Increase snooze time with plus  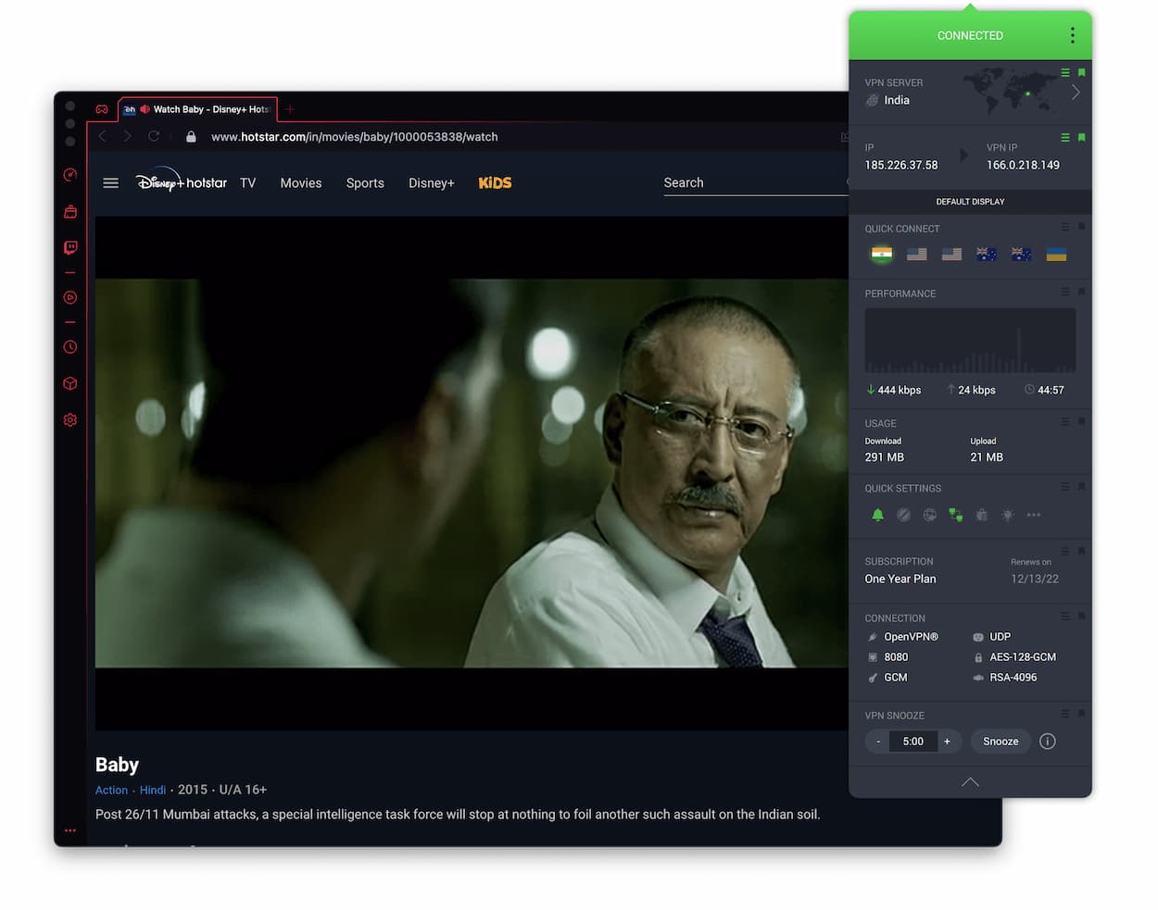coord(947,742)
